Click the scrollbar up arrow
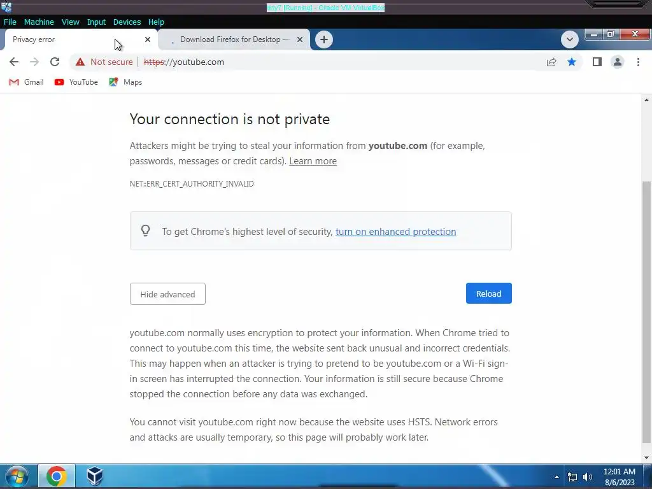Viewport: 652px width, 489px height. (646, 100)
